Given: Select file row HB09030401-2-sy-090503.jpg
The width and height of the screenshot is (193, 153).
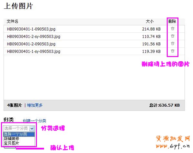Looking at the screenshot, I should [x=94, y=36].
